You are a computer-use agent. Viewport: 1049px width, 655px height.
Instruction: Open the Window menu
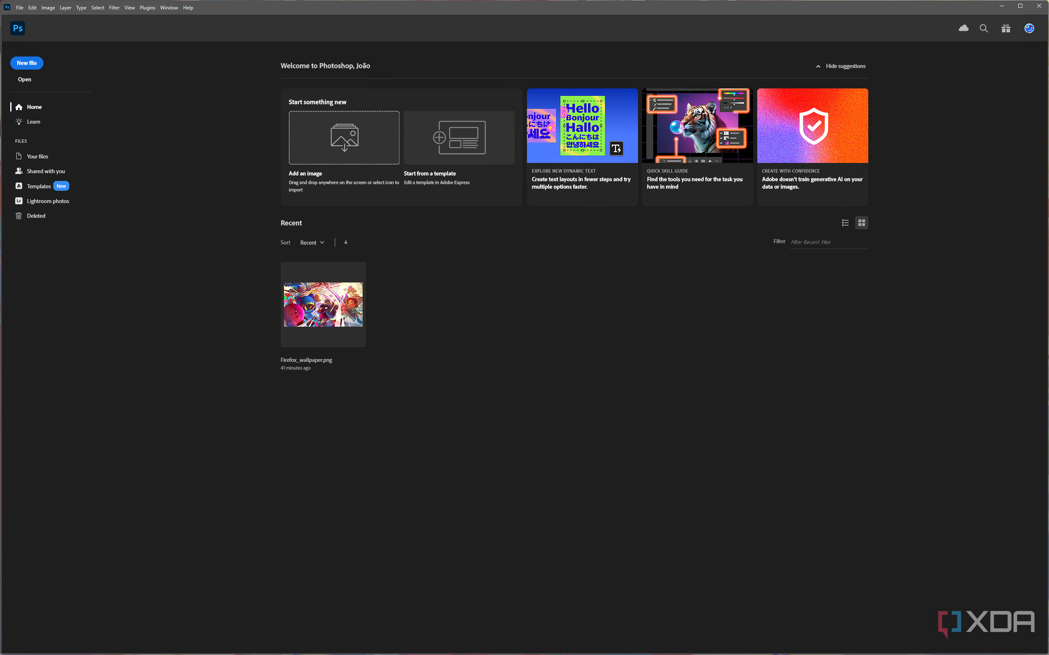tap(169, 8)
